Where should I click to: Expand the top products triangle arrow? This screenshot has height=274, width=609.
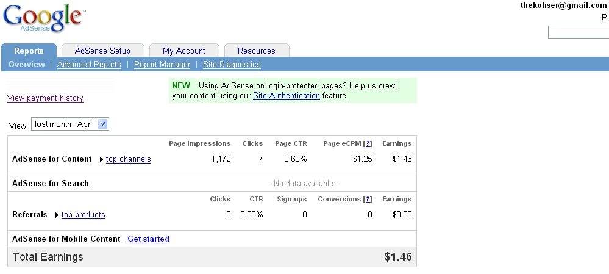[57, 215]
